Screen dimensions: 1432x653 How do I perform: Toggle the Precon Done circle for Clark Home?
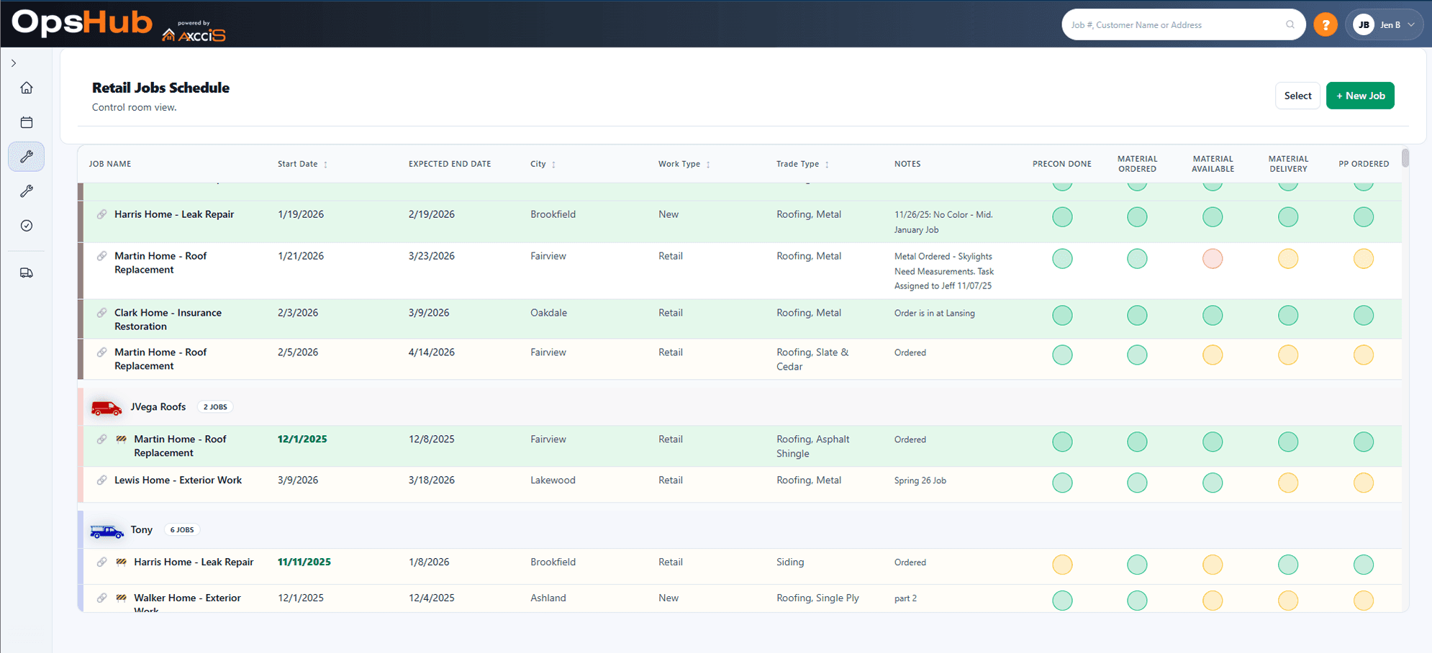point(1062,315)
